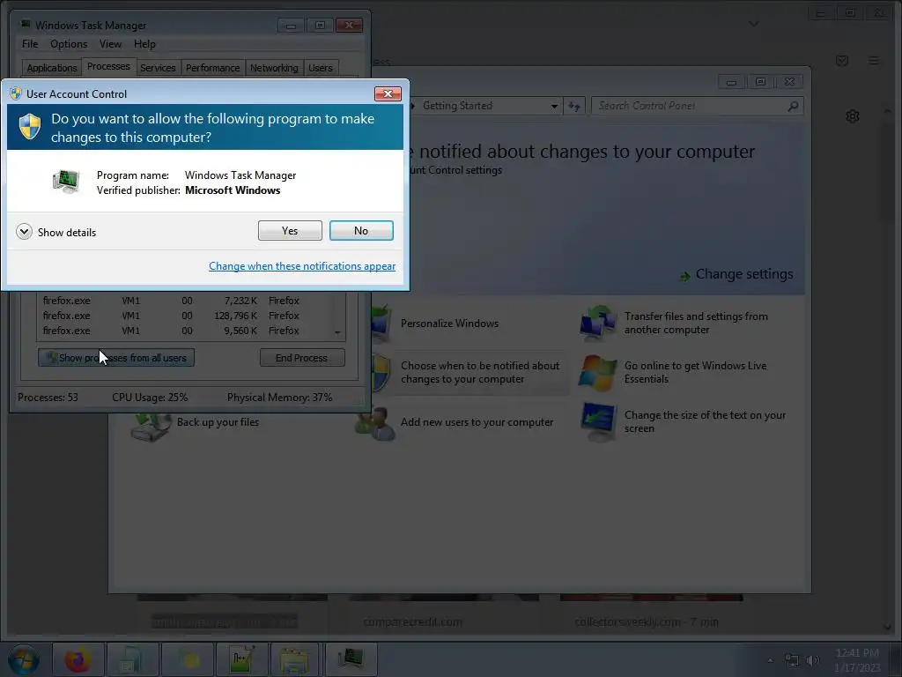The width and height of the screenshot is (902, 677).
Task: Open Change the size of the text item
Action: click(705, 422)
